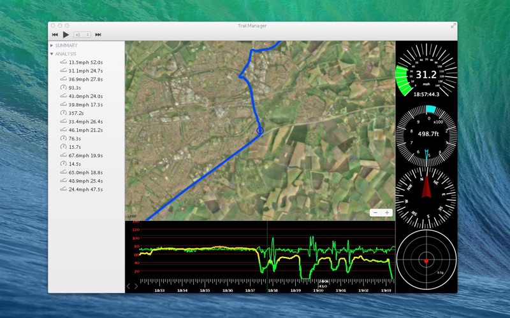This screenshot has height=318, width=510.
Task: Click the map zoom in plus button
Action: (x=387, y=212)
